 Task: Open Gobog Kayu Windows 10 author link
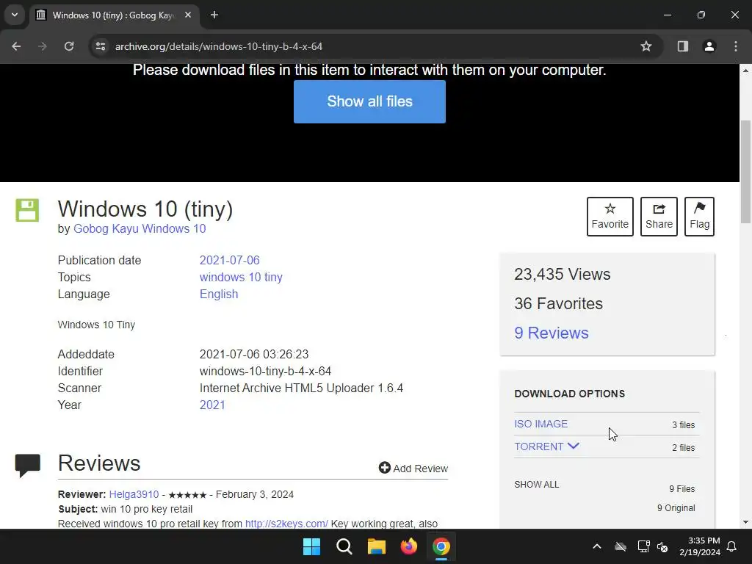pos(140,229)
